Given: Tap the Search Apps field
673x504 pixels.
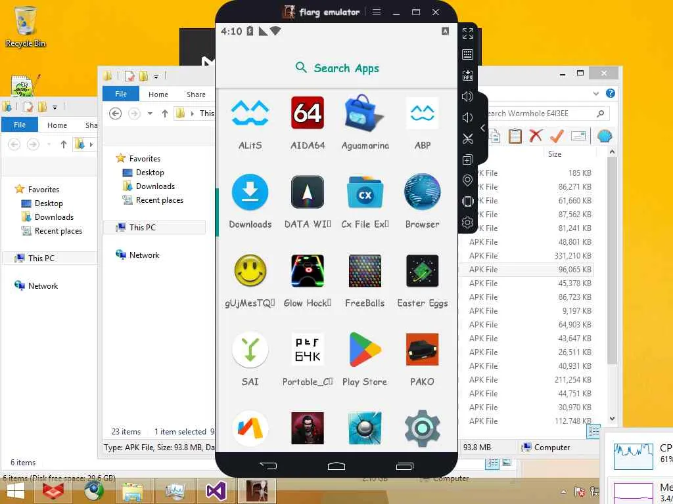Looking at the screenshot, I should pyautogui.click(x=337, y=68).
